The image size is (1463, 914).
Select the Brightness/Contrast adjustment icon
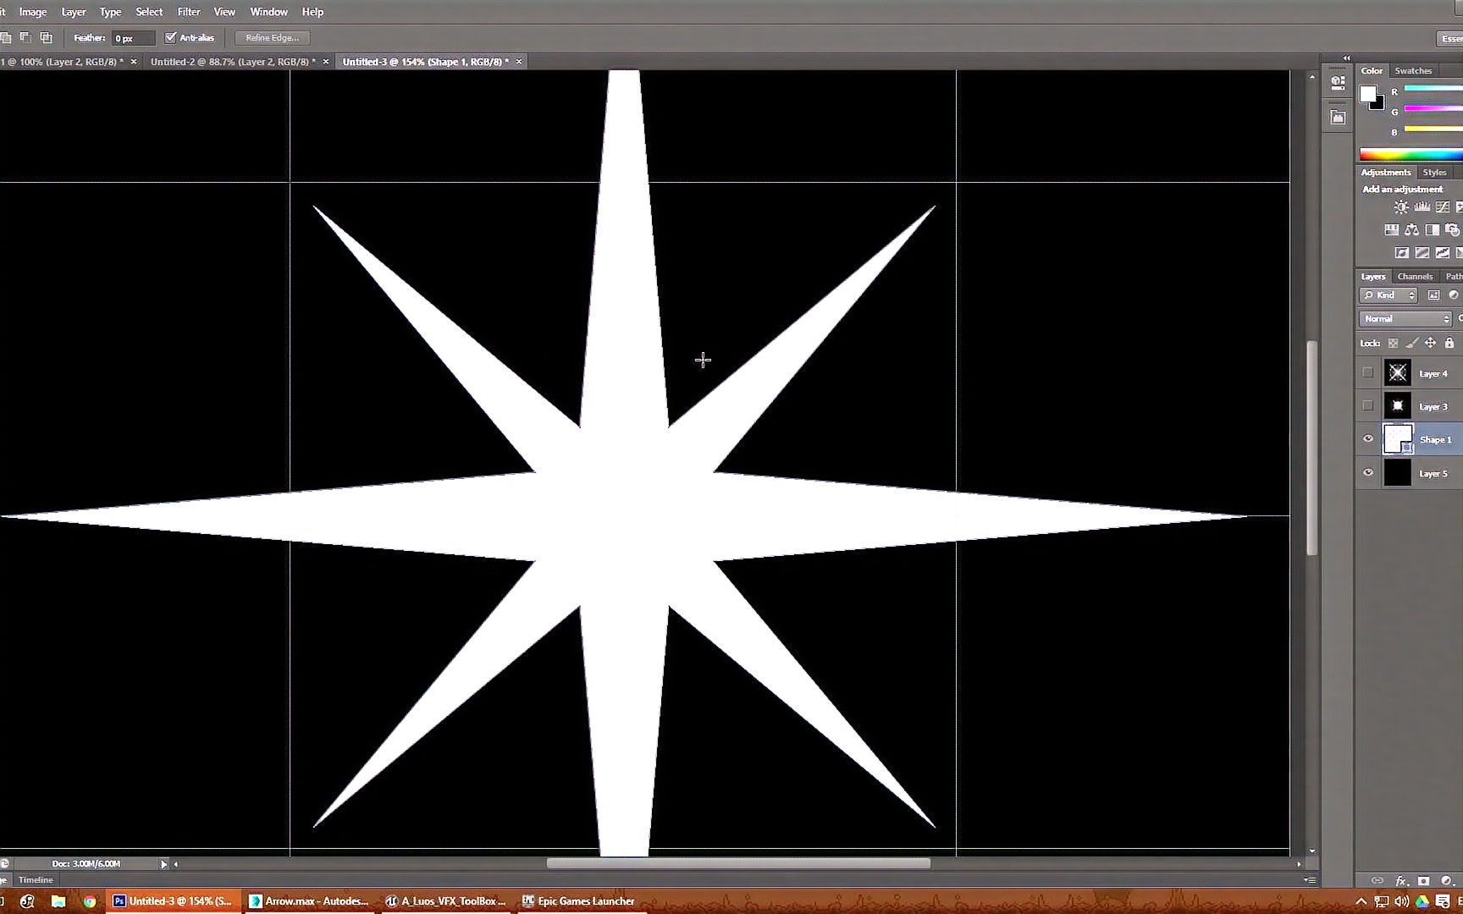click(x=1401, y=207)
